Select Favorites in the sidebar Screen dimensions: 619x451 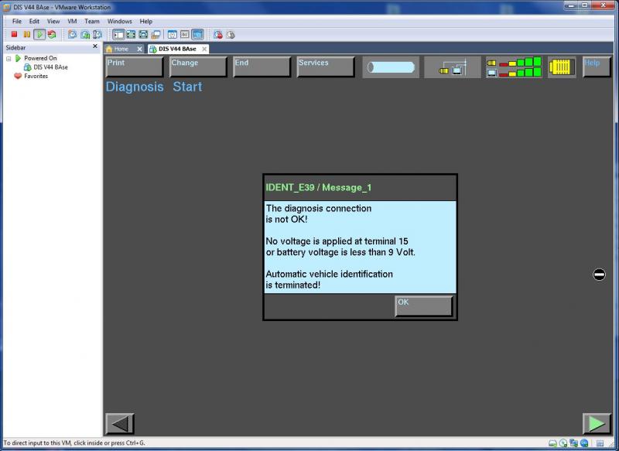(36, 76)
